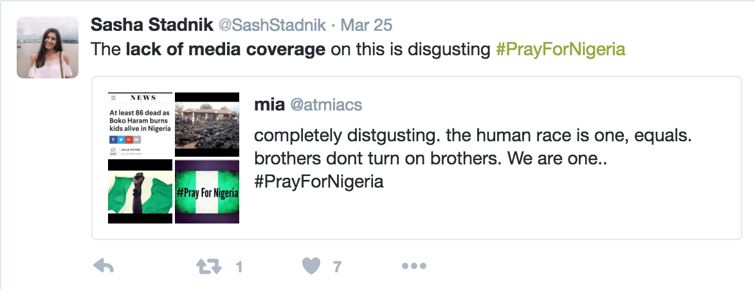755x289 pixels.
Task: Click the Sasha Stadnik display name
Action: pyautogui.click(x=151, y=25)
